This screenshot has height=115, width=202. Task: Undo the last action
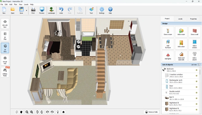click(x=61, y=10)
